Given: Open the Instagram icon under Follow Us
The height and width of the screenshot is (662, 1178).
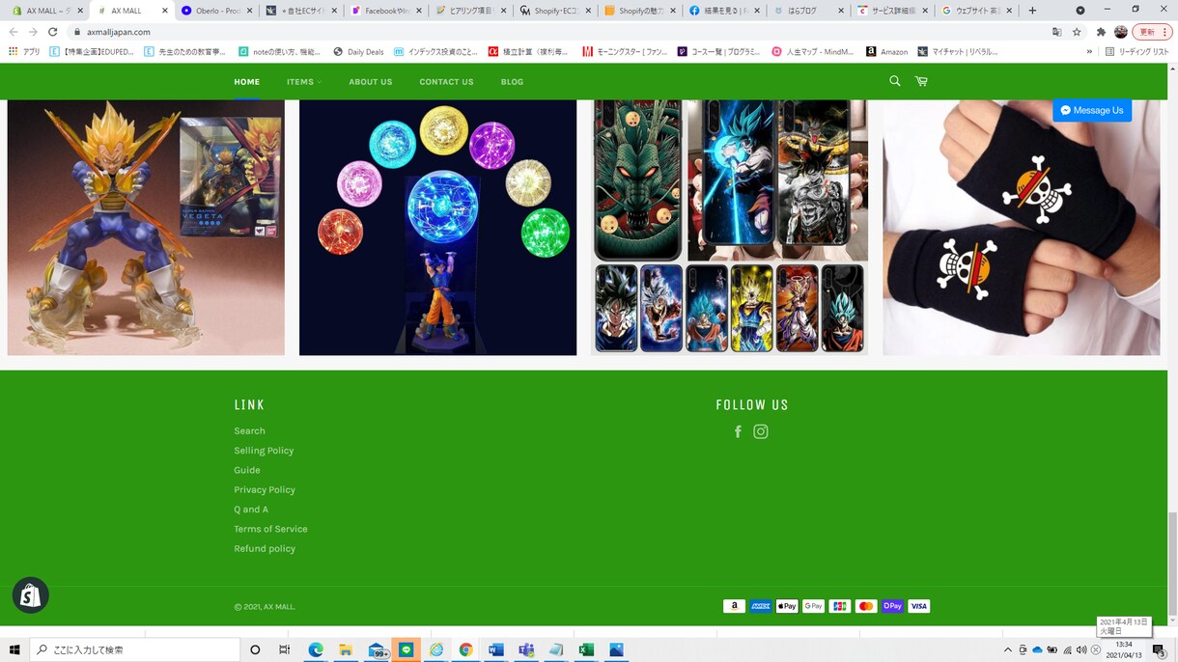Looking at the screenshot, I should [761, 432].
